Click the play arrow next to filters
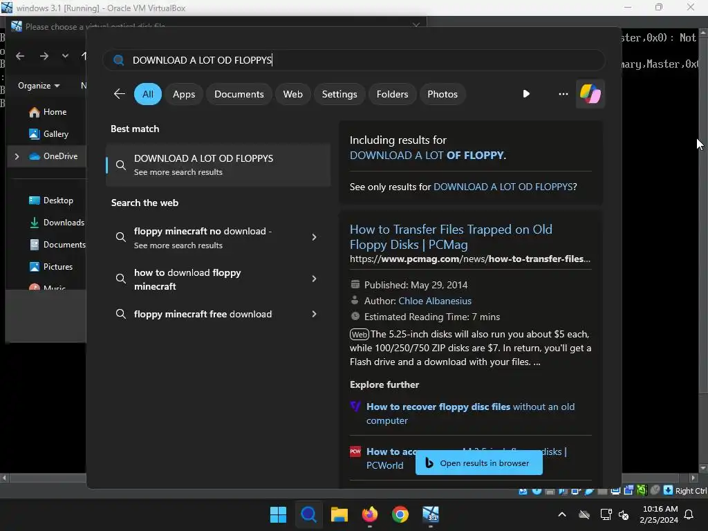This screenshot has height=531, width=708. click(x=526, y=94)
